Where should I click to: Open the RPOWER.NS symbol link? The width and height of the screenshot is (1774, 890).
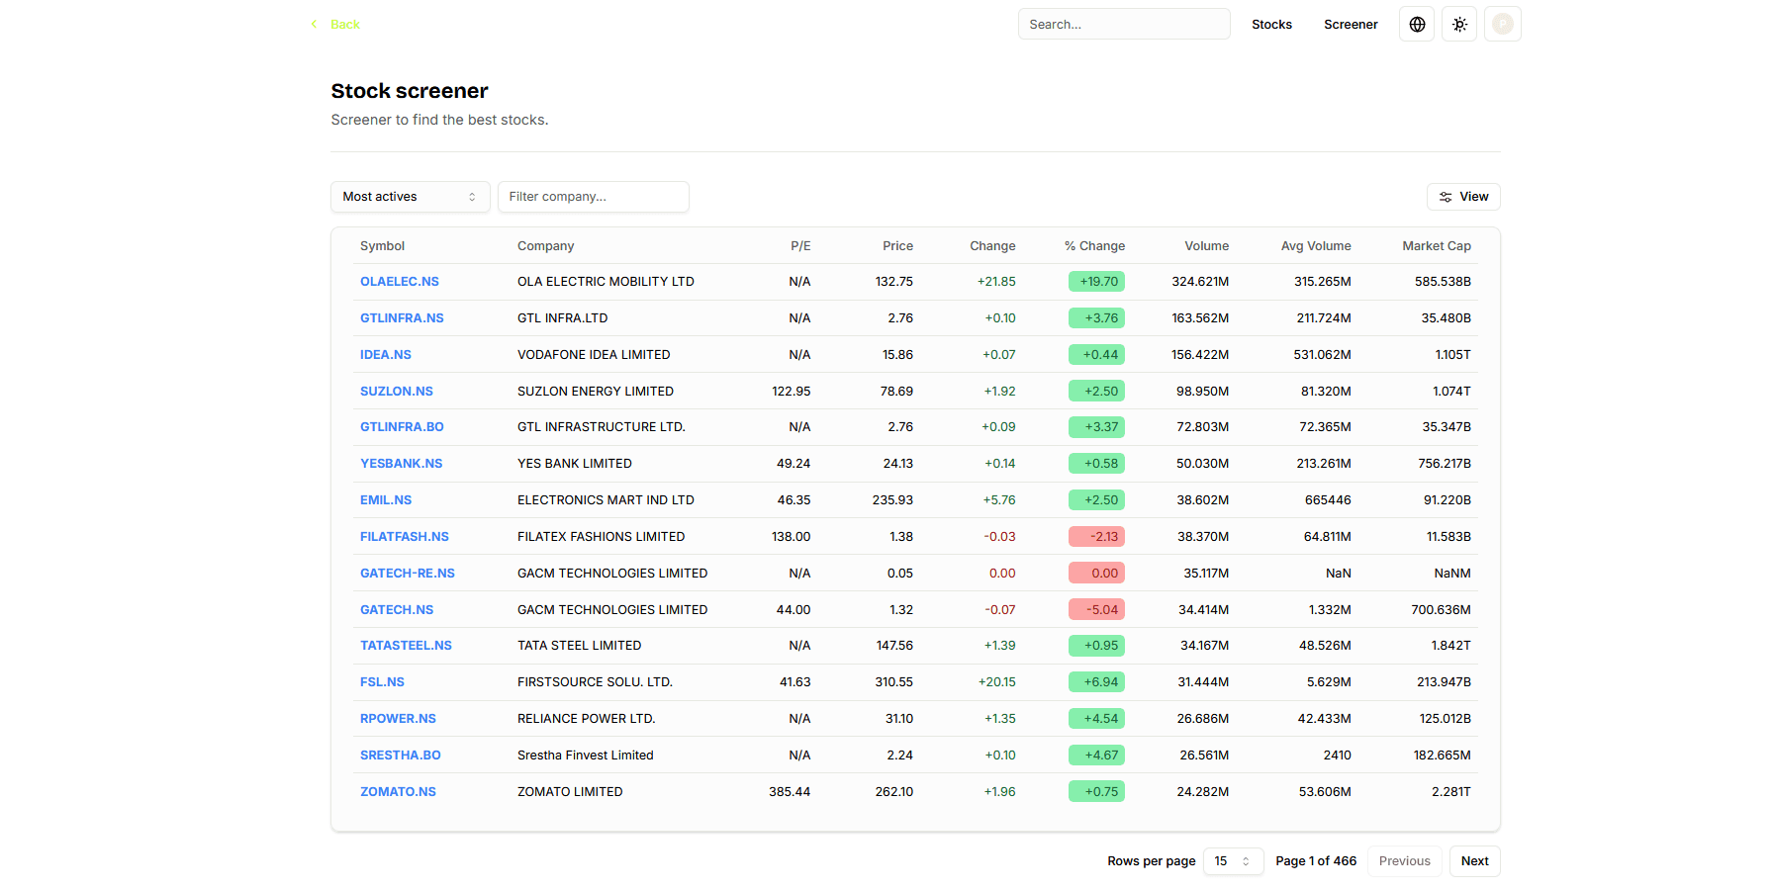pyautogui.click(x=398, y=719)
